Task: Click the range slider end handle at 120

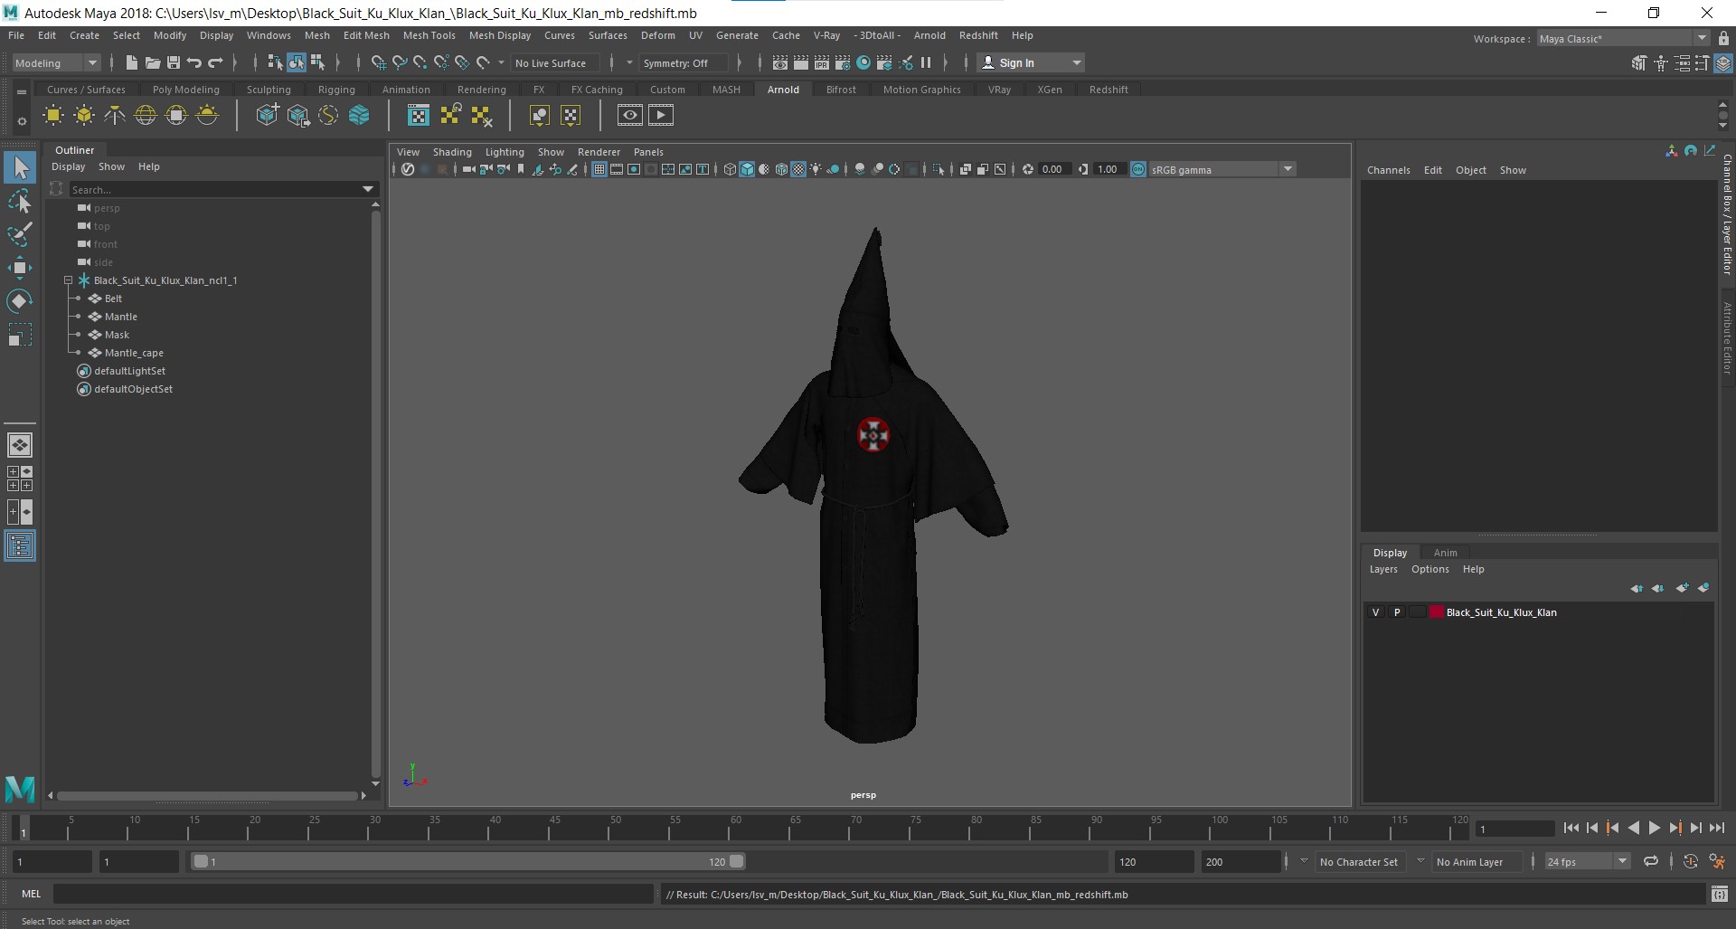Action: click(x=737, y=861)
